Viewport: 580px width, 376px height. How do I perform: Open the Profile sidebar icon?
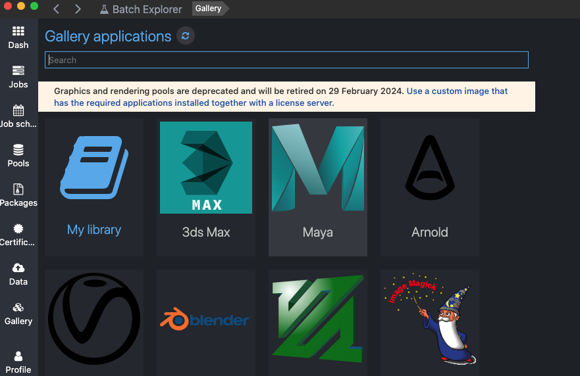[18, 356]
